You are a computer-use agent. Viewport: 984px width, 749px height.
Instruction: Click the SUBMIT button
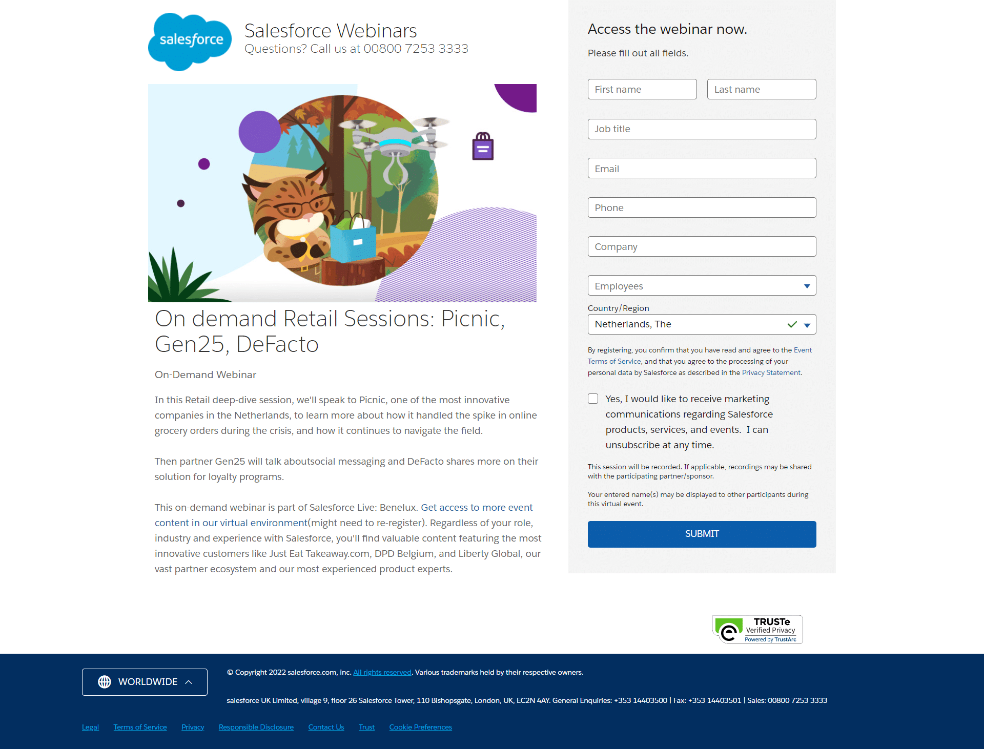click(702, 533)
